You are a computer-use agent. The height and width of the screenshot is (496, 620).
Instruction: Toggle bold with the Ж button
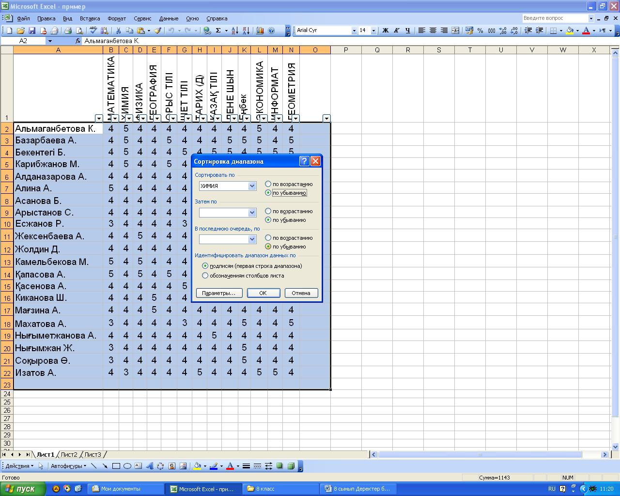click(386, 31)
